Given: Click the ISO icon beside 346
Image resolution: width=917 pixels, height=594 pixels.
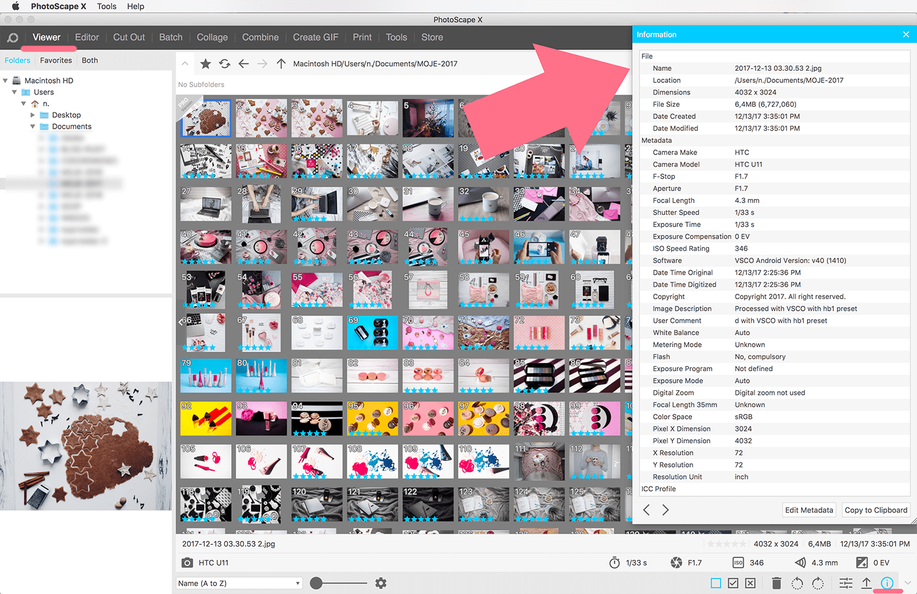Looking at the screenshot, I should (738, 563).
